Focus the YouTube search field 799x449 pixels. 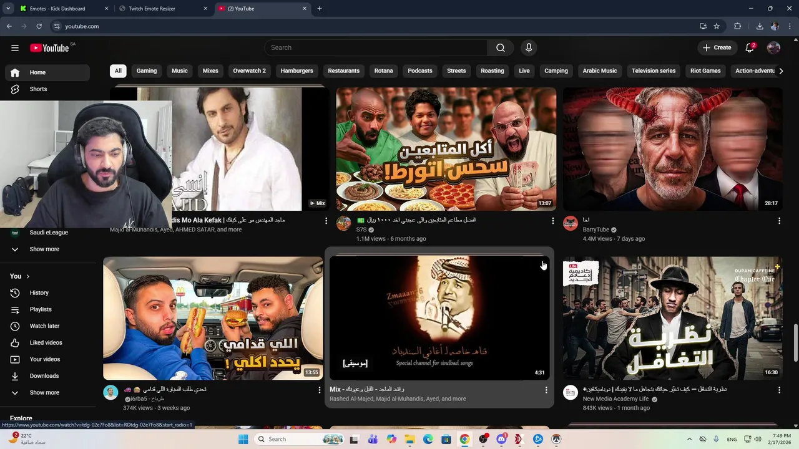point(376,47)
